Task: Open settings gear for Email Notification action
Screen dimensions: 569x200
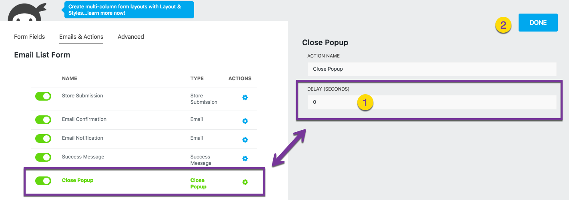Action: coord(245,140)
